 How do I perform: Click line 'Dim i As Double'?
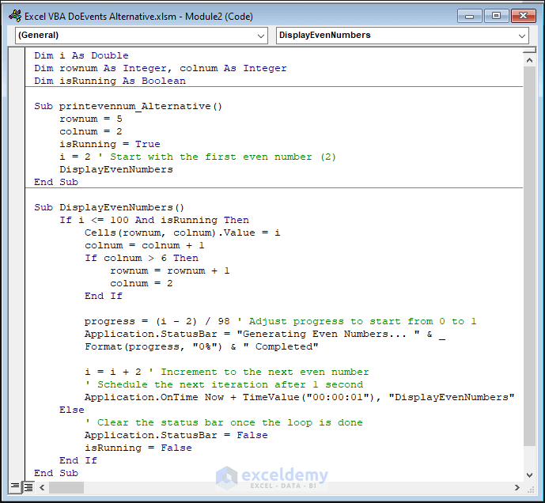pyautogui.click(x=81, y=55)
